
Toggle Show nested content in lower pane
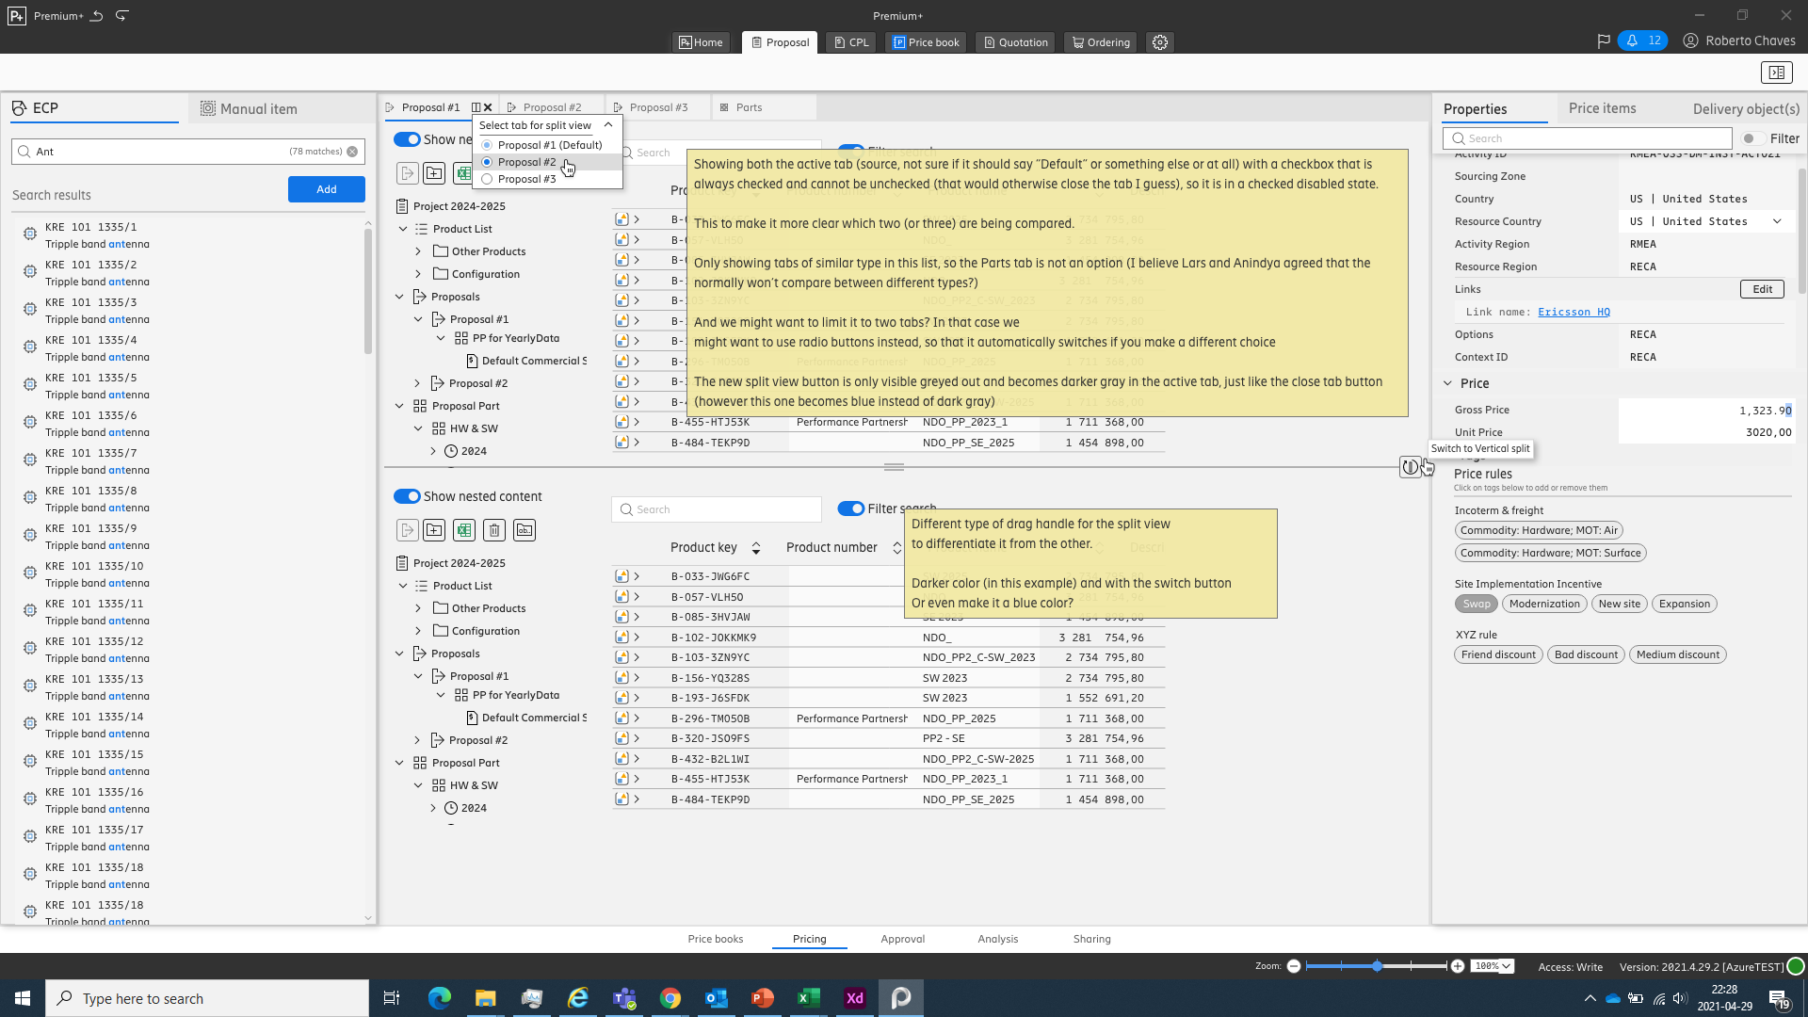tap(407, 496)
